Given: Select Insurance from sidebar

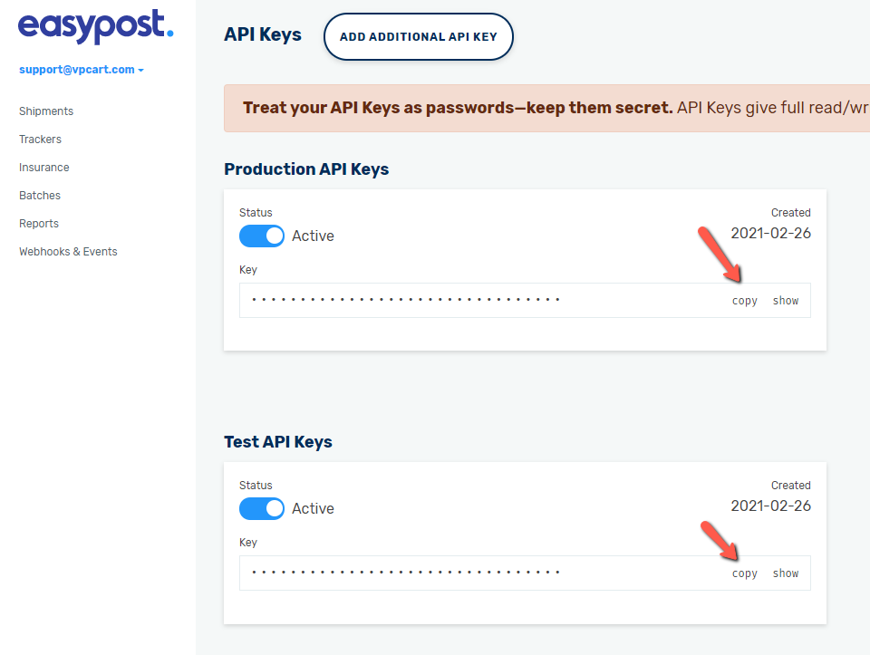Looking at the screenshot, I should 43,168.
